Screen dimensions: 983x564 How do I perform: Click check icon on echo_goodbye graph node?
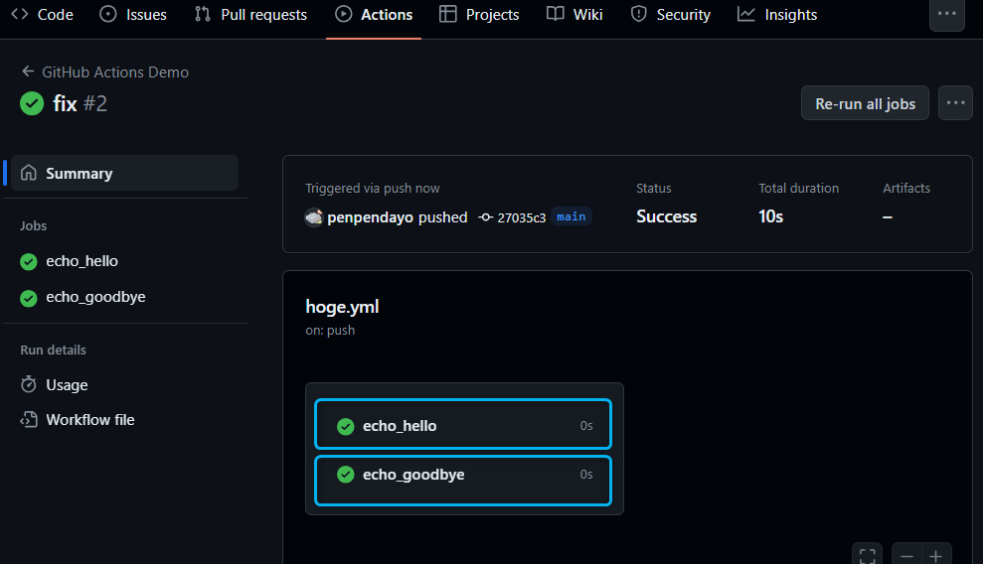click(x=346, y=475)
